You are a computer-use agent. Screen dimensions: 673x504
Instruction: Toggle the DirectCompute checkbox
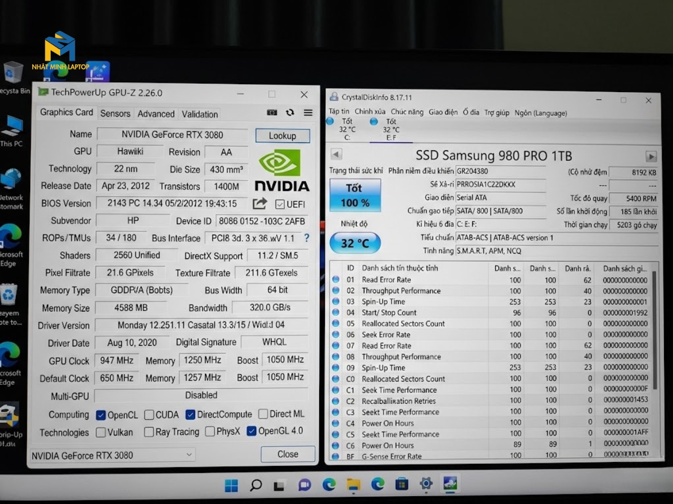(190, 414)
